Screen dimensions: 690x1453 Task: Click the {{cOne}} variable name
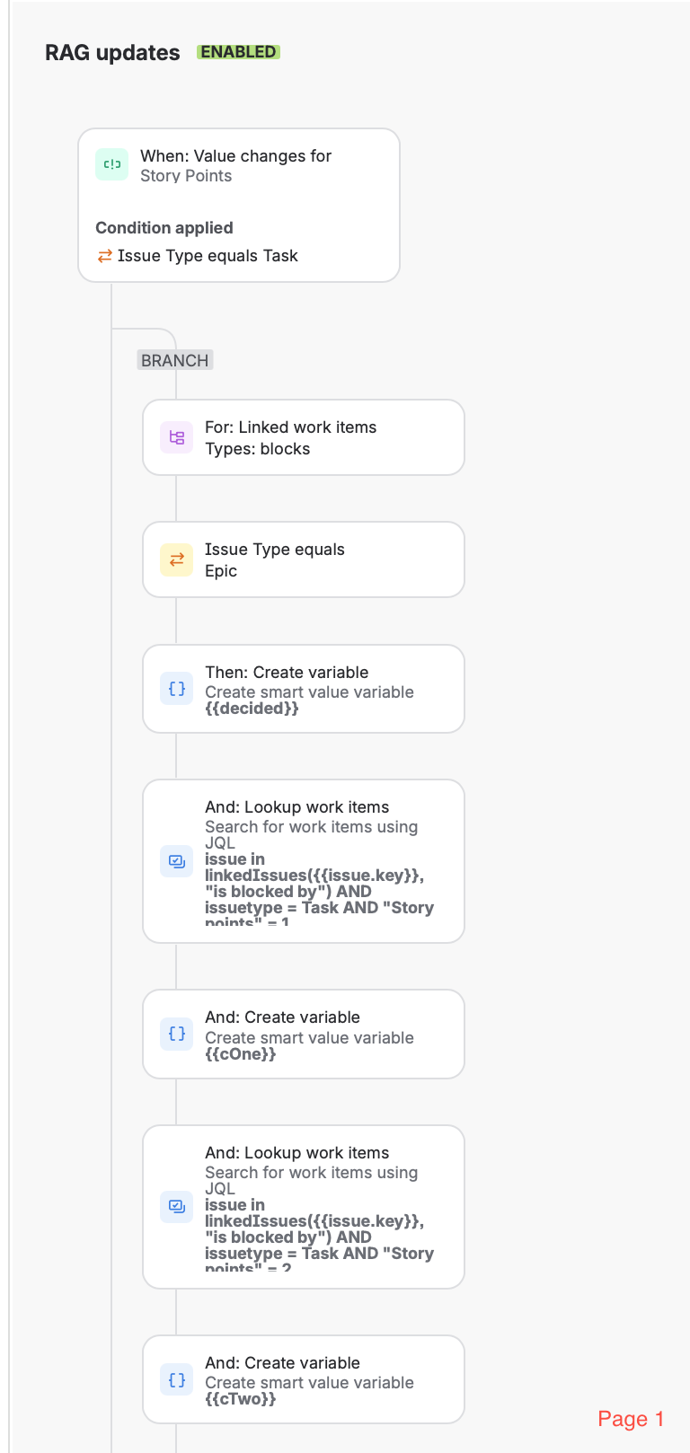point(240,1054)
